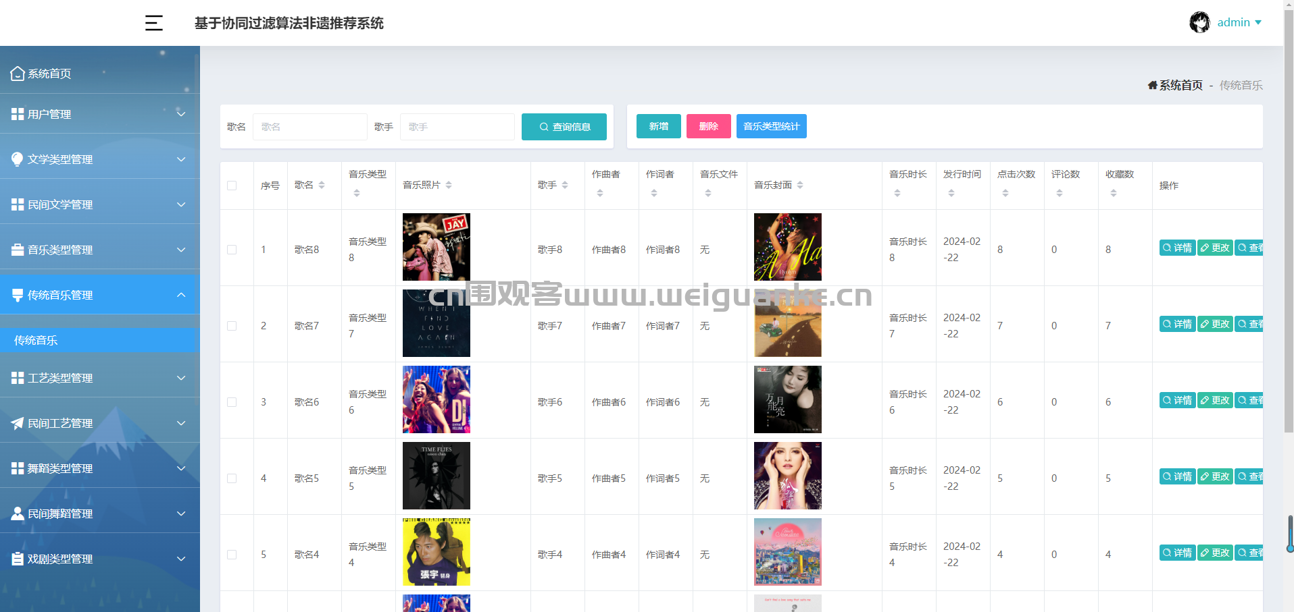Screen dimensions: 1294x612
Task: Click the grid icon beside 民间文学管理
Action: (18, 204)
